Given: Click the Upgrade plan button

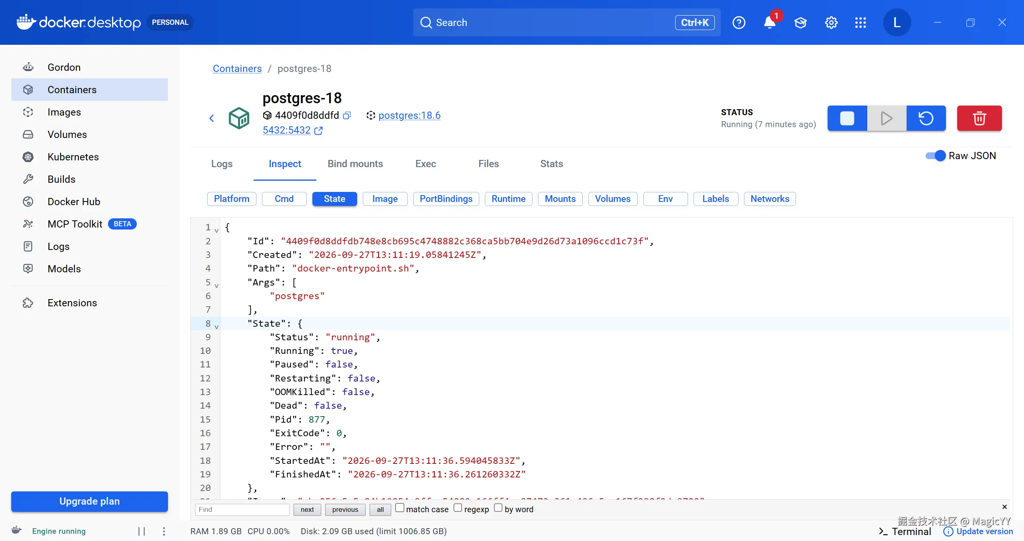Looking at the screenshot, I should 90,501.
